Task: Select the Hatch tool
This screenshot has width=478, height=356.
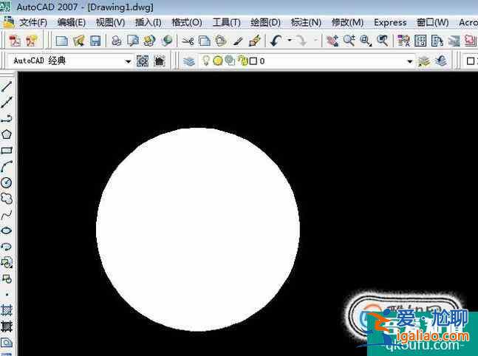Action: [x=7, y=310]
